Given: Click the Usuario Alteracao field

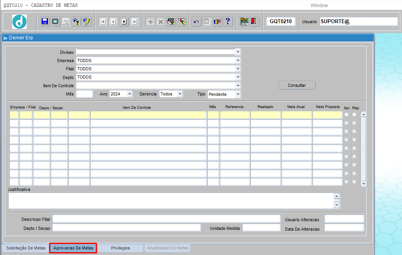Looking at the screenshot, I should [x=344, y=219].
